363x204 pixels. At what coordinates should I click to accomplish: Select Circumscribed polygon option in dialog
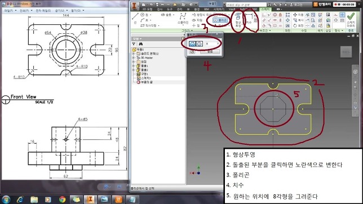click(200, 44)
